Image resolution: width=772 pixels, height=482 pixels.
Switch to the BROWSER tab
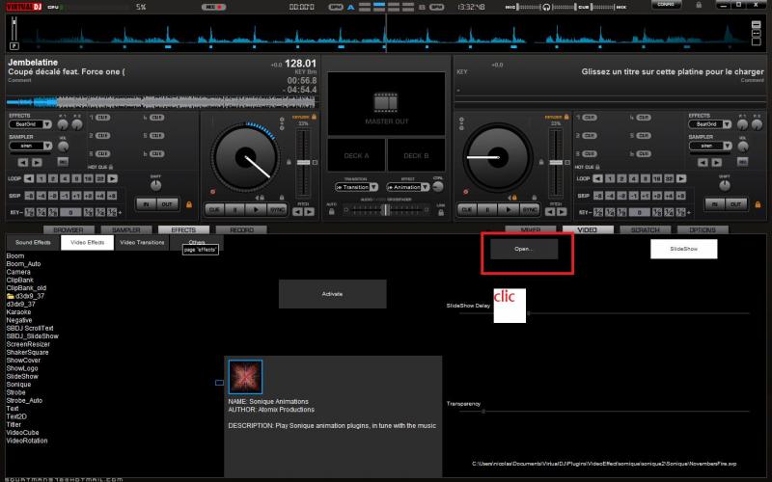click(x=68, y=230)
